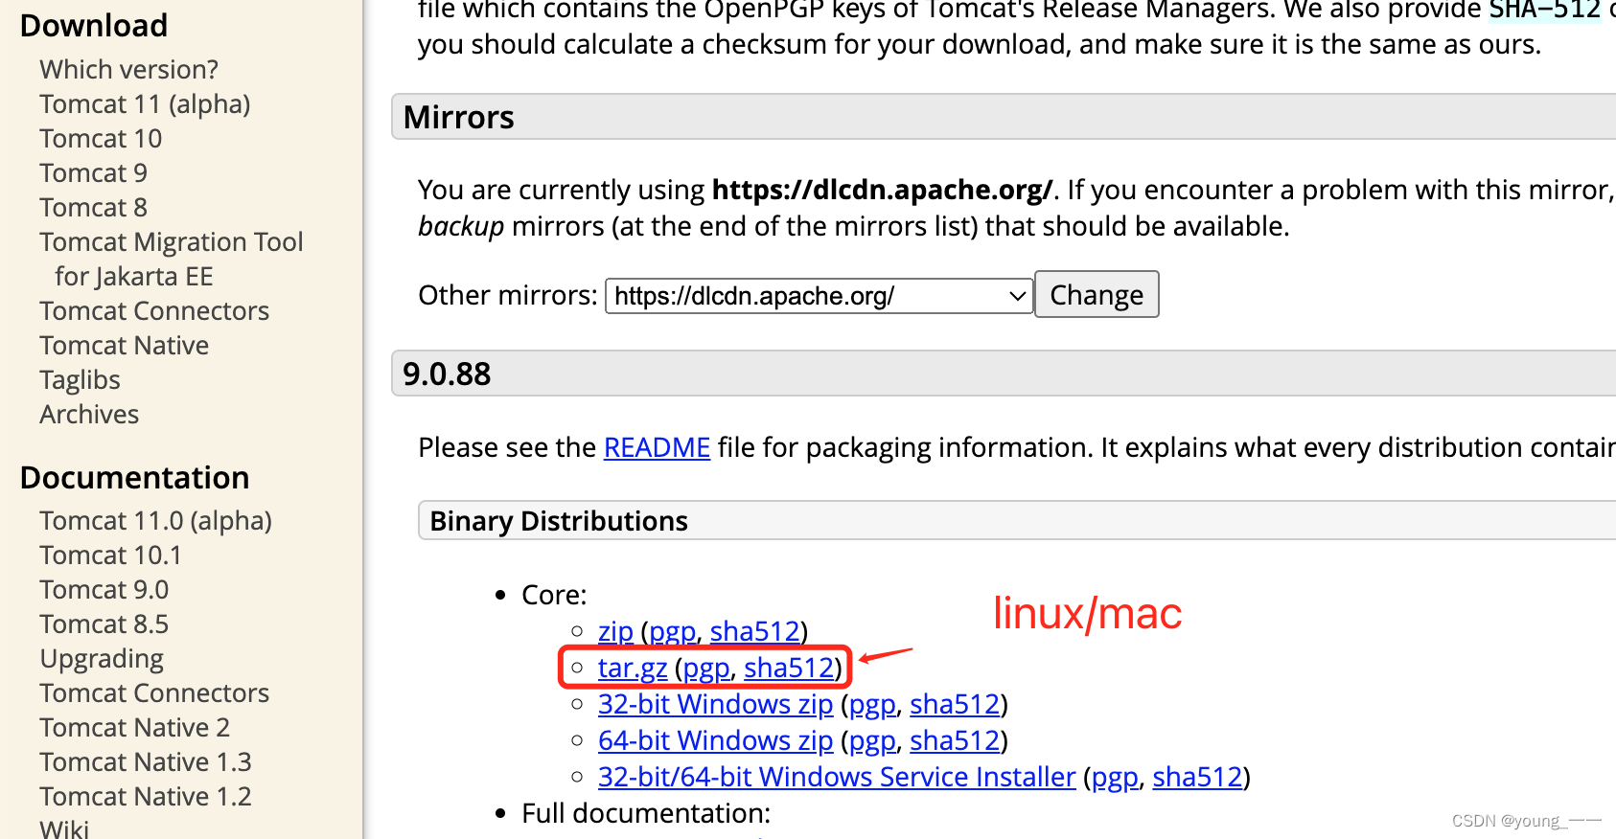Open Tomcat Native download link
The image size is (1616, 839).
click(x=125, y=346)
